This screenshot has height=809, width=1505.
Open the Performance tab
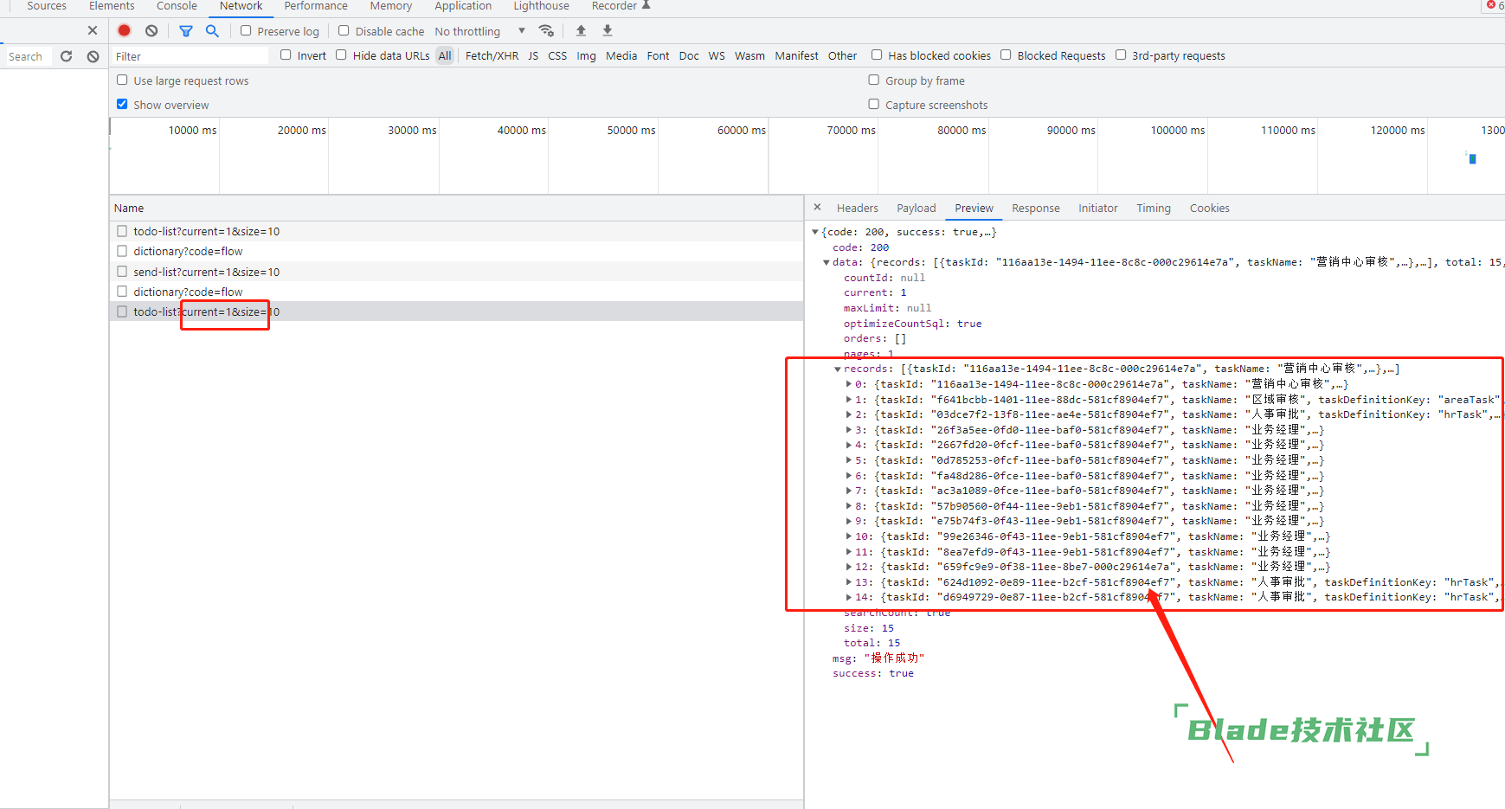316,6
